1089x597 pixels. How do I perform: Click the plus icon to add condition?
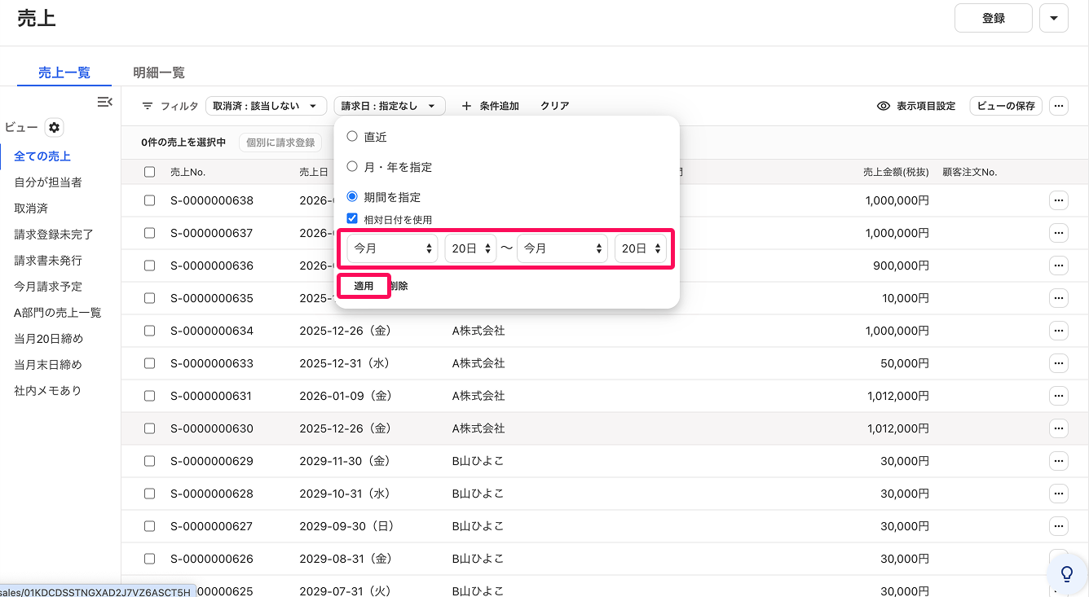tap(466, 106)
